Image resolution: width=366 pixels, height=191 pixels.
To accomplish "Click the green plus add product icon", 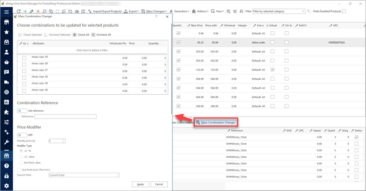I will click(x=25, y=11).
